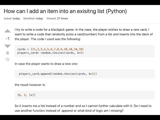Click the 'the result however is:' text
160x120 pixels.
pyautogui.click(x=30, y=85)
